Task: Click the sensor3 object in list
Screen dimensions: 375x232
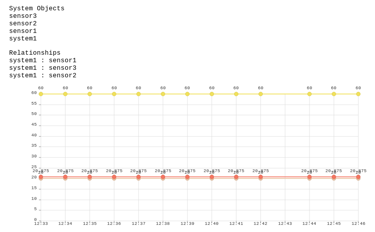Action: pos(23,16)
